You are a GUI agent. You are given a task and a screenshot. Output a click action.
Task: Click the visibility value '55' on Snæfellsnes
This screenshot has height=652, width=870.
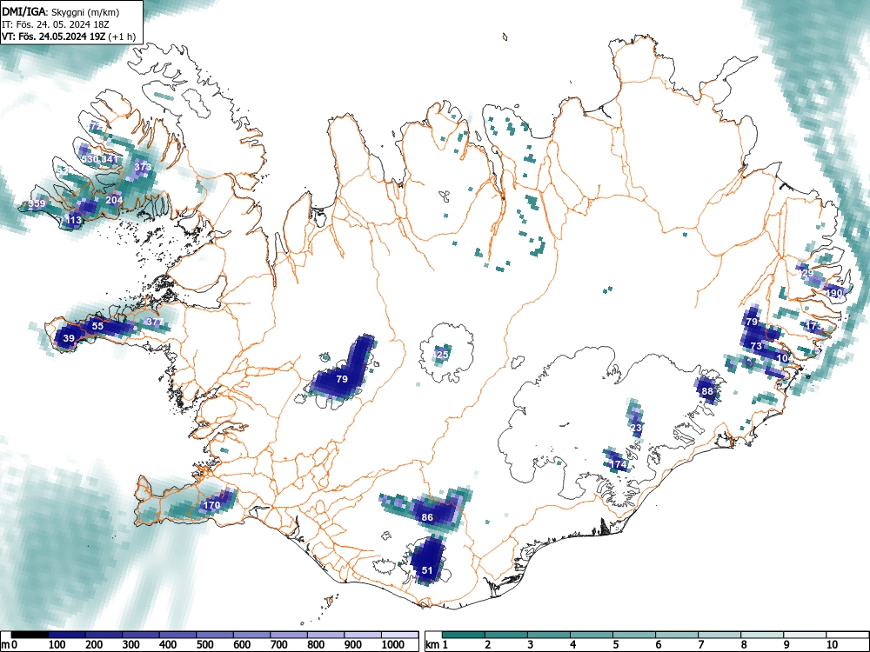coord(97,326)
